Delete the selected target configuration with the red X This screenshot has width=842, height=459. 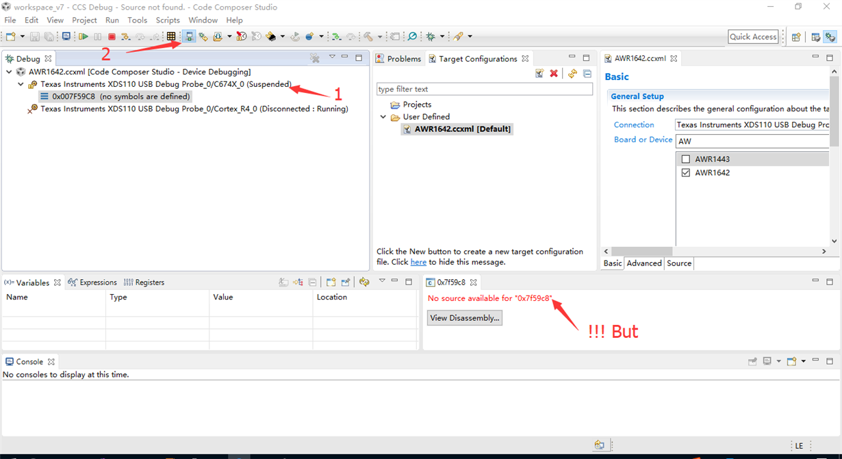(x=553, y=73)
